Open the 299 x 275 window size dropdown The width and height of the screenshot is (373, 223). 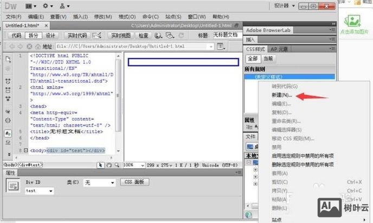[159, 165]
